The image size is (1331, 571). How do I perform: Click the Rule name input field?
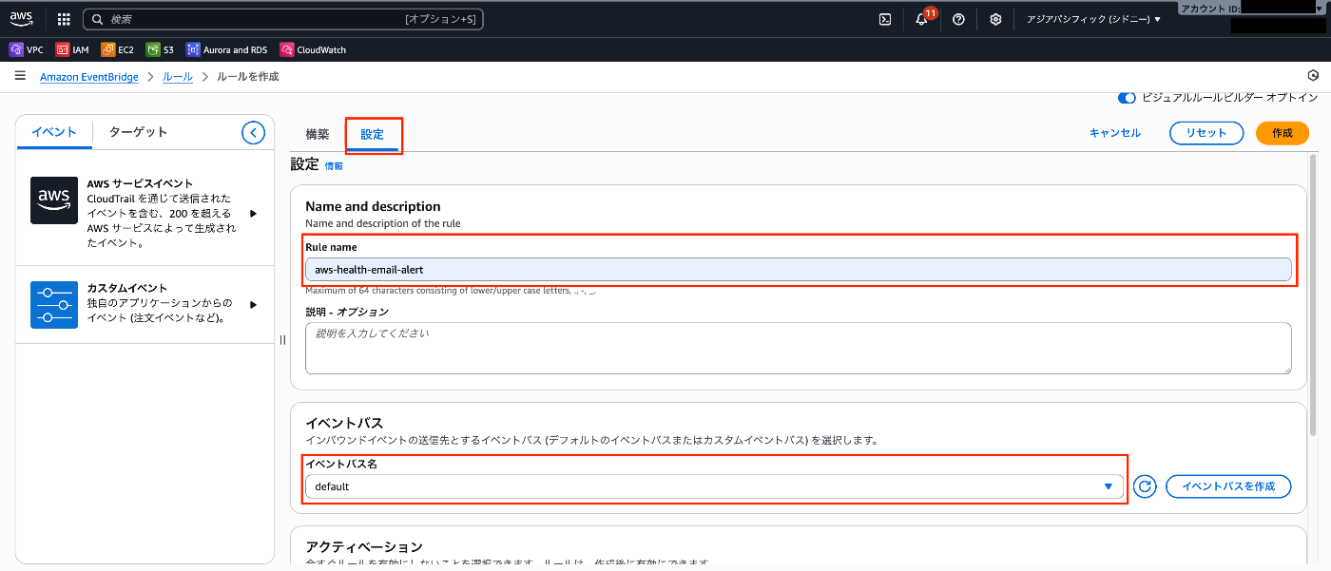point(799,270)
